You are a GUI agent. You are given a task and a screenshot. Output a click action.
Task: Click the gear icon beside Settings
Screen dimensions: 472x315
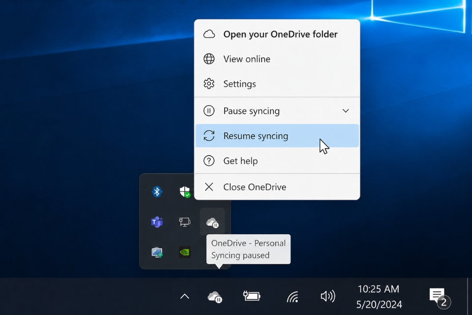pos(209,84)
